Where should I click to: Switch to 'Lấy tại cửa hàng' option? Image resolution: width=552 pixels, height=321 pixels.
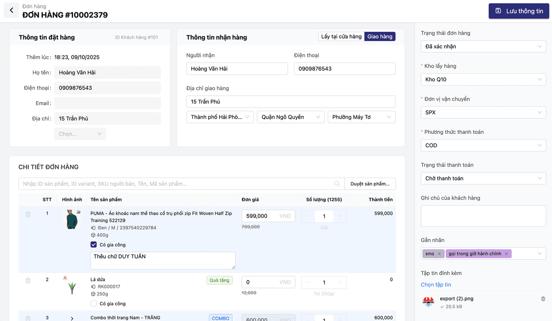(x=341, y=37)
